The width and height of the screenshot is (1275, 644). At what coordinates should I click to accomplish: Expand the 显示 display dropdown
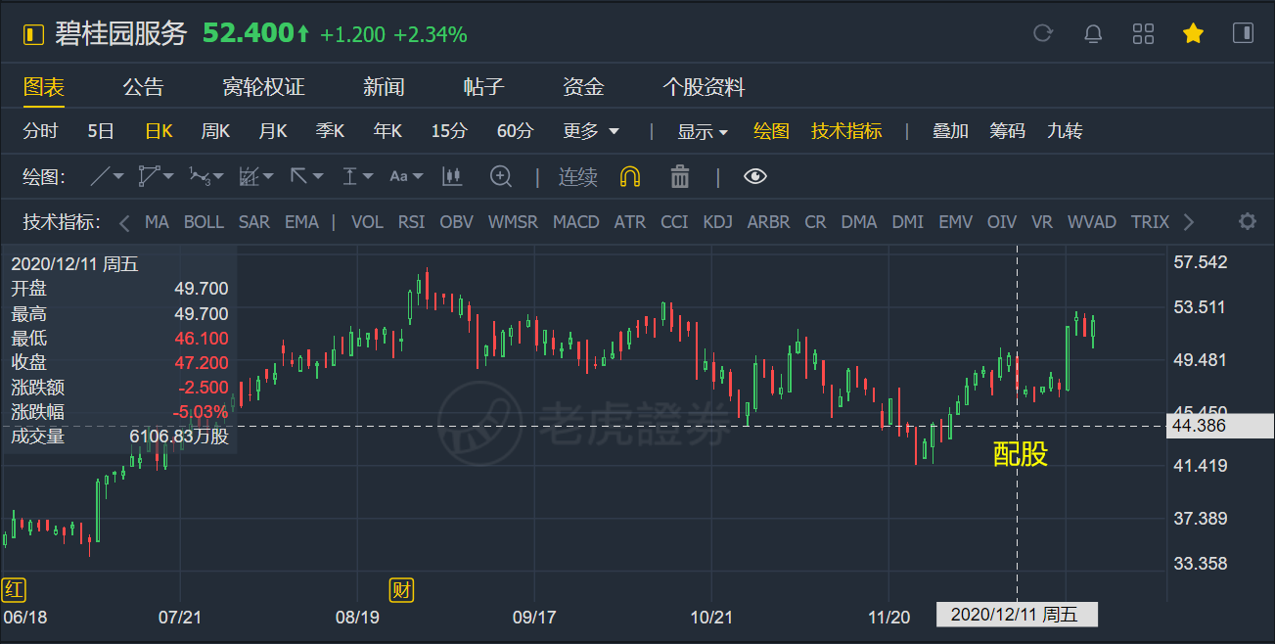click(x=703, y=131)
